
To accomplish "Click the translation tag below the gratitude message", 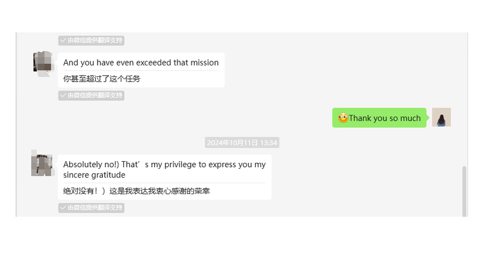I will (91, 208).
